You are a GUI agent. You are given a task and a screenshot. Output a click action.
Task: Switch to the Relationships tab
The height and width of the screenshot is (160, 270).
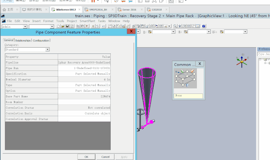pyautogui.click(x=23, y=40)
